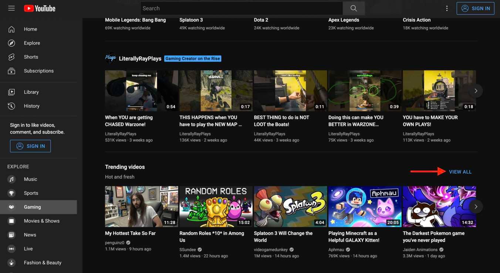Click 'Crisis Action' game title
Viewport: 500px width, 273px height.
point(417,20)
